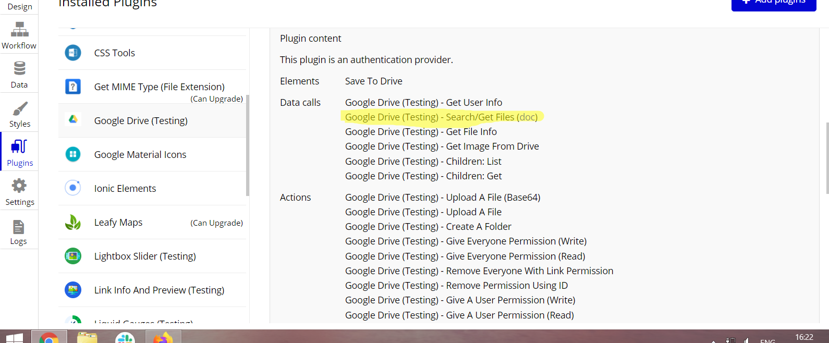This screenshot has width=829, height=343.
Task: Select Link Info And Preview plugin
Action: 152,290
